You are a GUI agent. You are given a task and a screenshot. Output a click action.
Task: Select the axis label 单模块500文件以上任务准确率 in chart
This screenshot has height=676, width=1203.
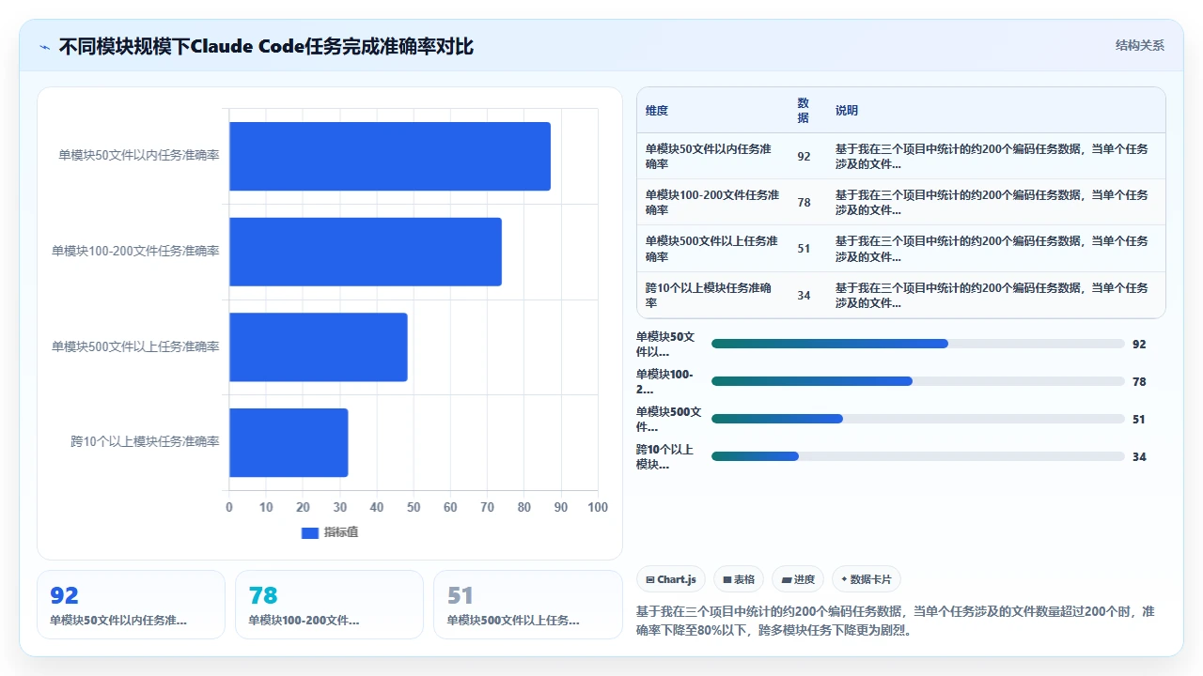pos(135,347)
